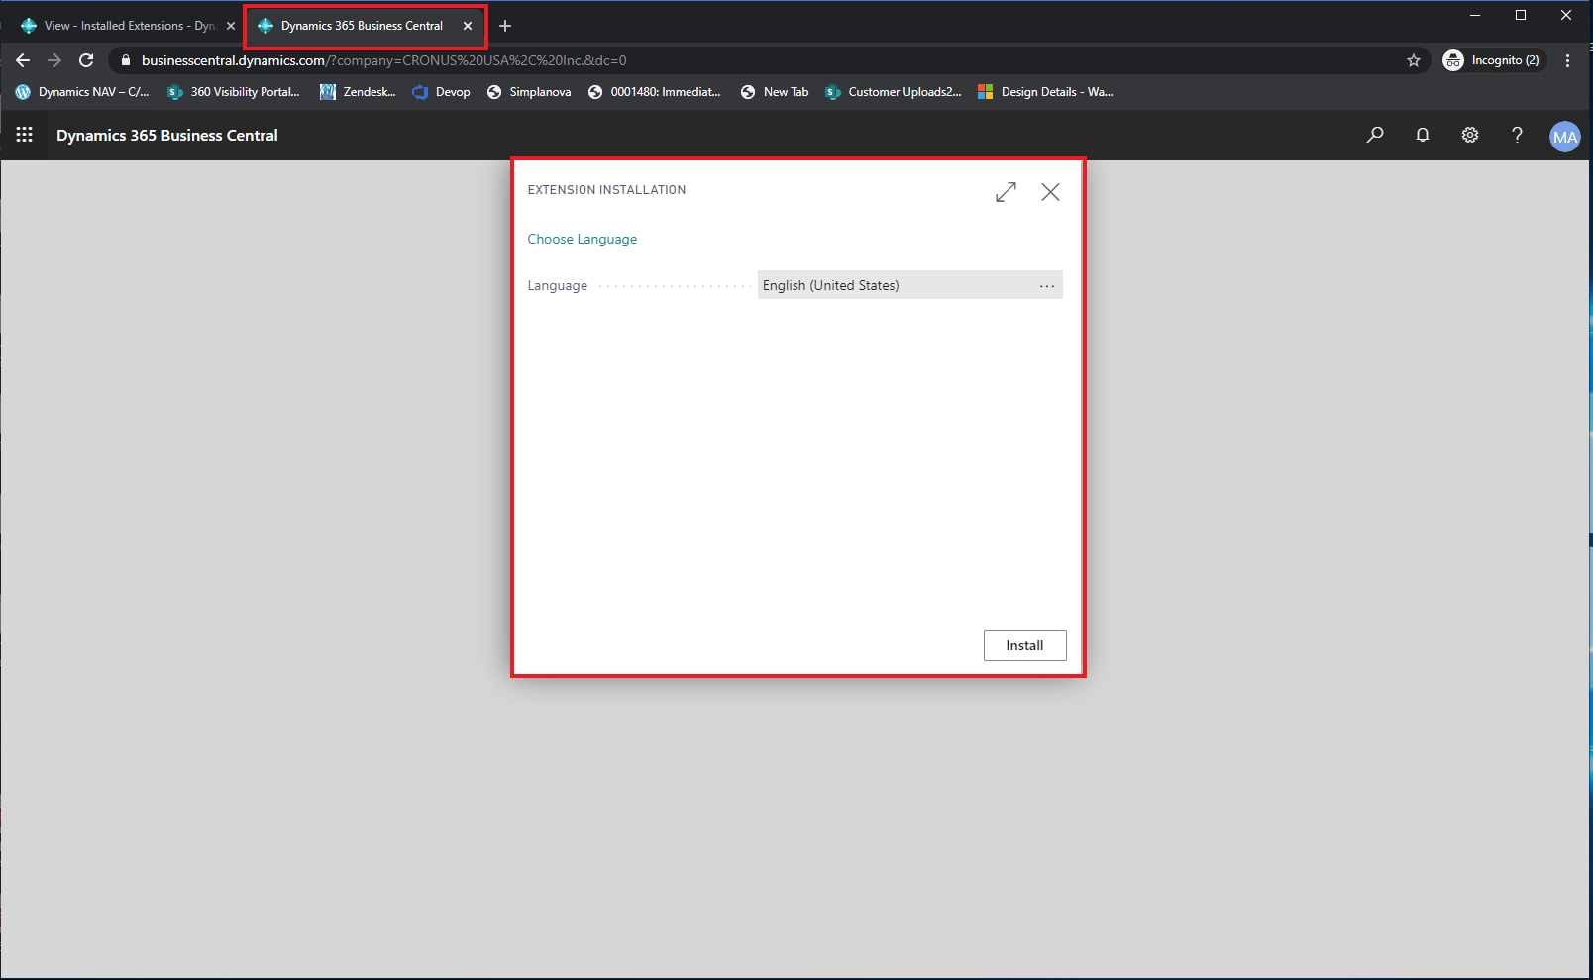This screenshot has width=1593, height=980.
Task: Open the help question mark
Action: (1517, 135)
